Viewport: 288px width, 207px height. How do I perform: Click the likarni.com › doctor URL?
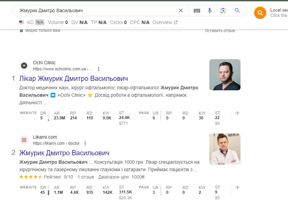point(56,143)
